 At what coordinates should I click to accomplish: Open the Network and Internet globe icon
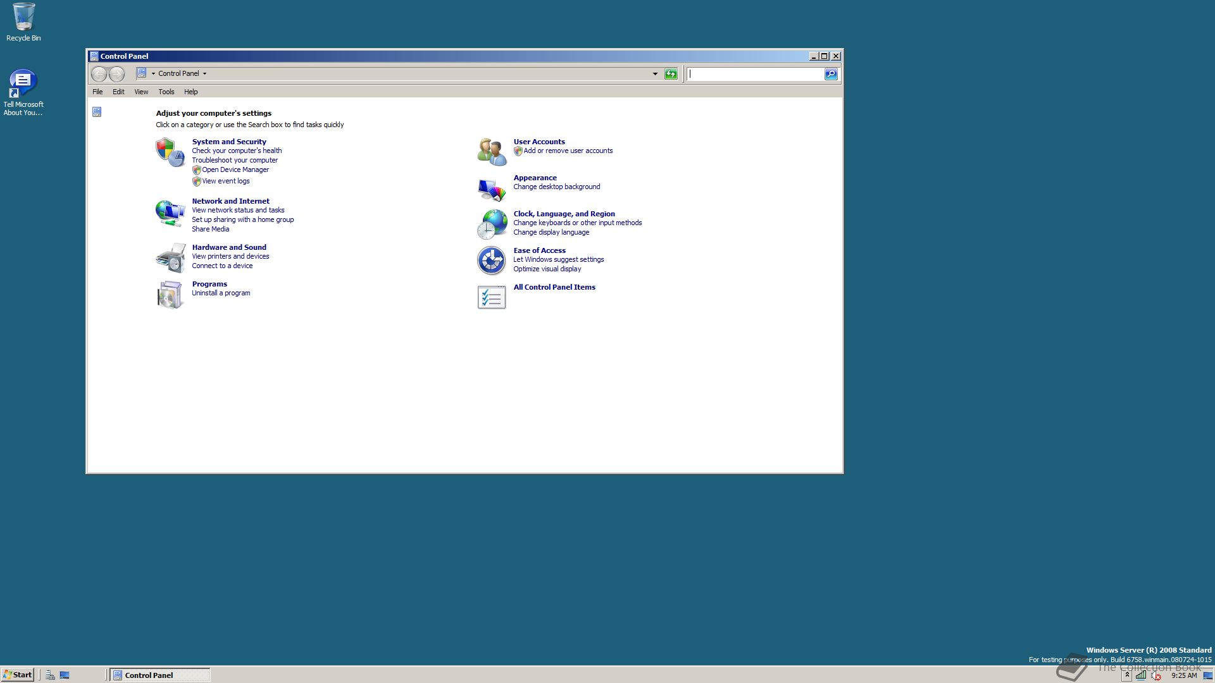170,212
